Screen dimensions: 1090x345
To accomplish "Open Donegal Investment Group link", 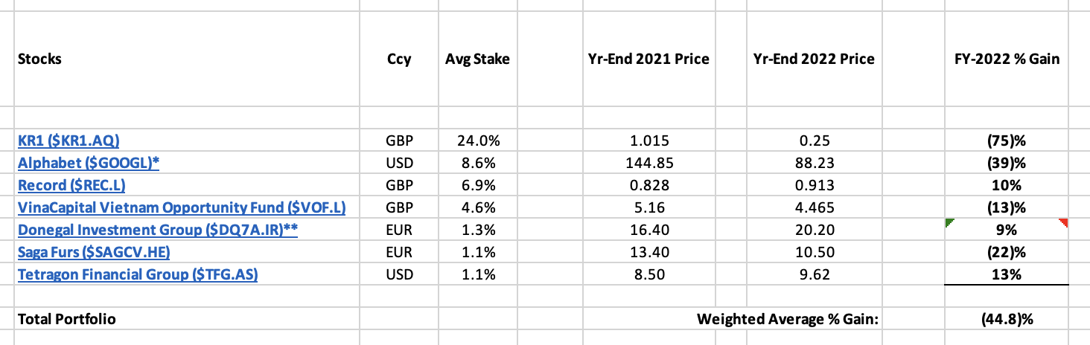I will [158, 230].
